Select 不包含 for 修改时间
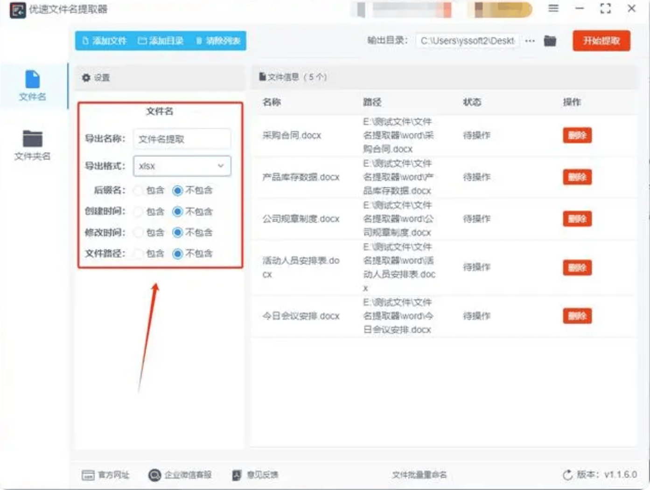The width and height of the screenshot is (650, 490). point(177,232)
